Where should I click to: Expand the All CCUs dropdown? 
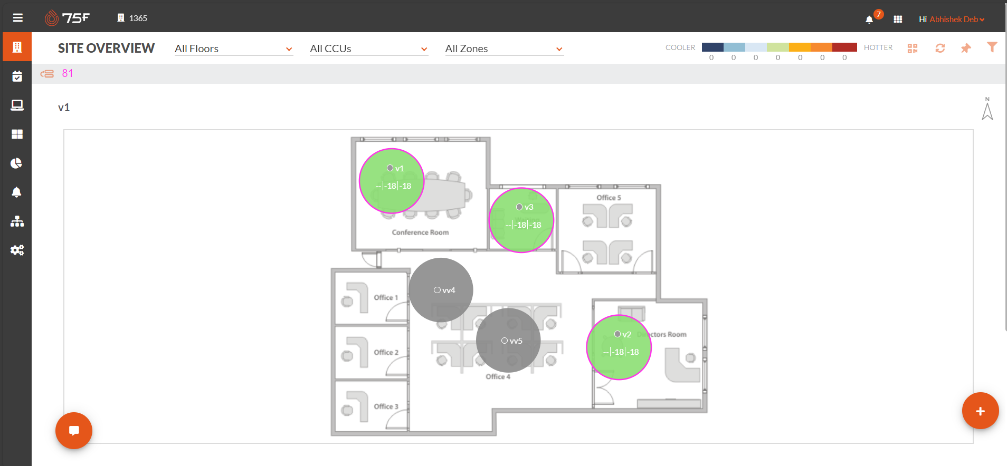coord(369,48)
